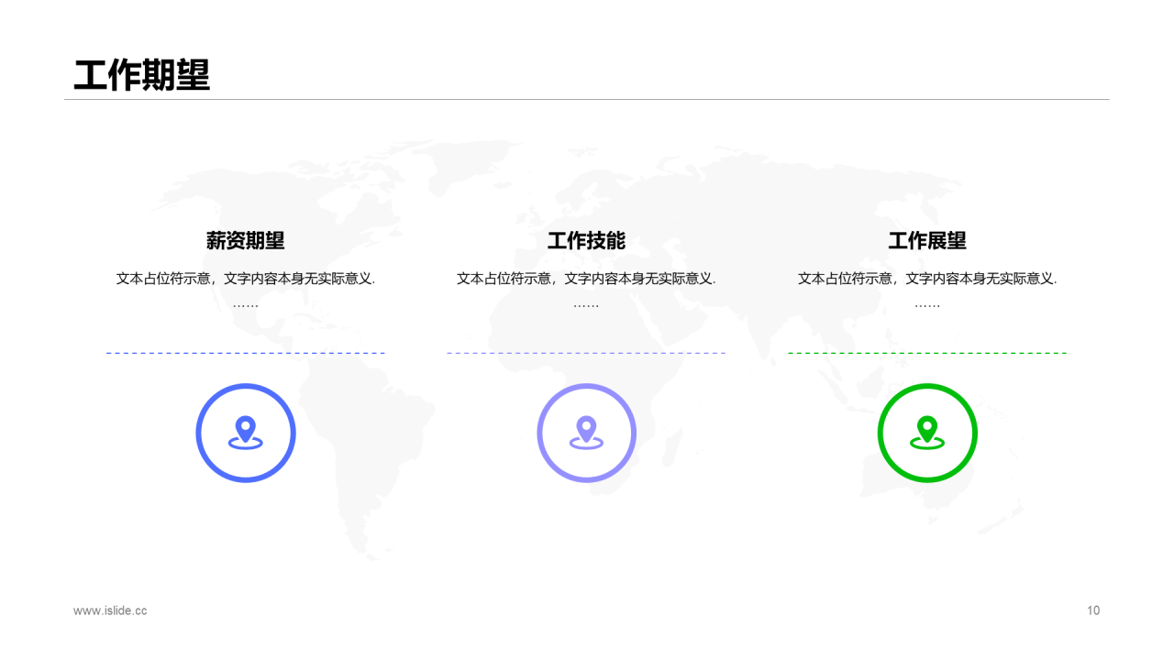Click the slide number 10
1174x660 pixels.
pos(1092,610)
